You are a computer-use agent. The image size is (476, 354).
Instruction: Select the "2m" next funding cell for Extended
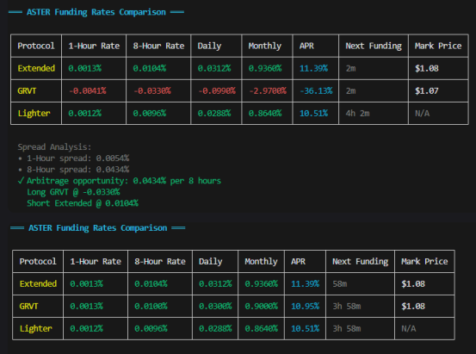click(x=350, y=69)
